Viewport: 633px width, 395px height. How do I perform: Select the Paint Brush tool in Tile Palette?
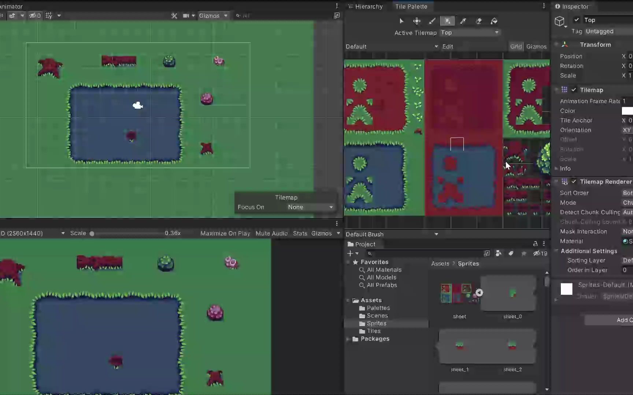(432, 21)
